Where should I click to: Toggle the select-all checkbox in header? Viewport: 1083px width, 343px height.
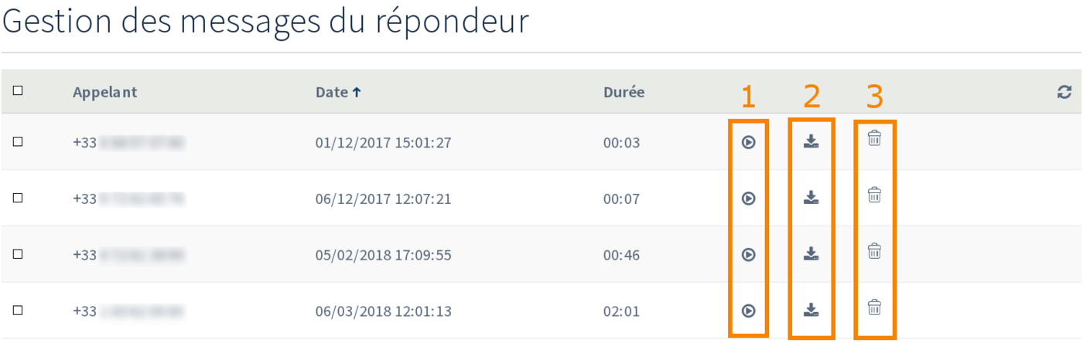coord(18,91)
